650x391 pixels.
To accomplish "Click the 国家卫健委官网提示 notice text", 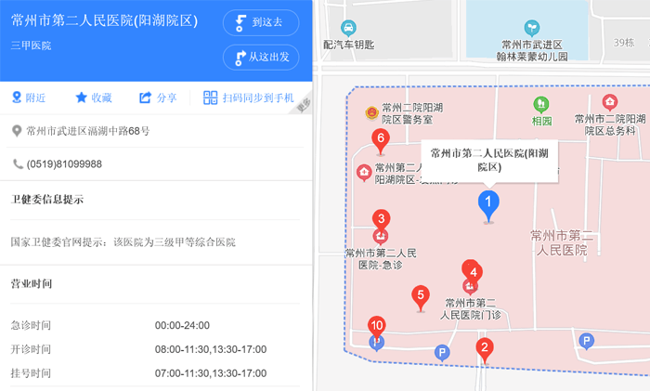I will (123, 242).
